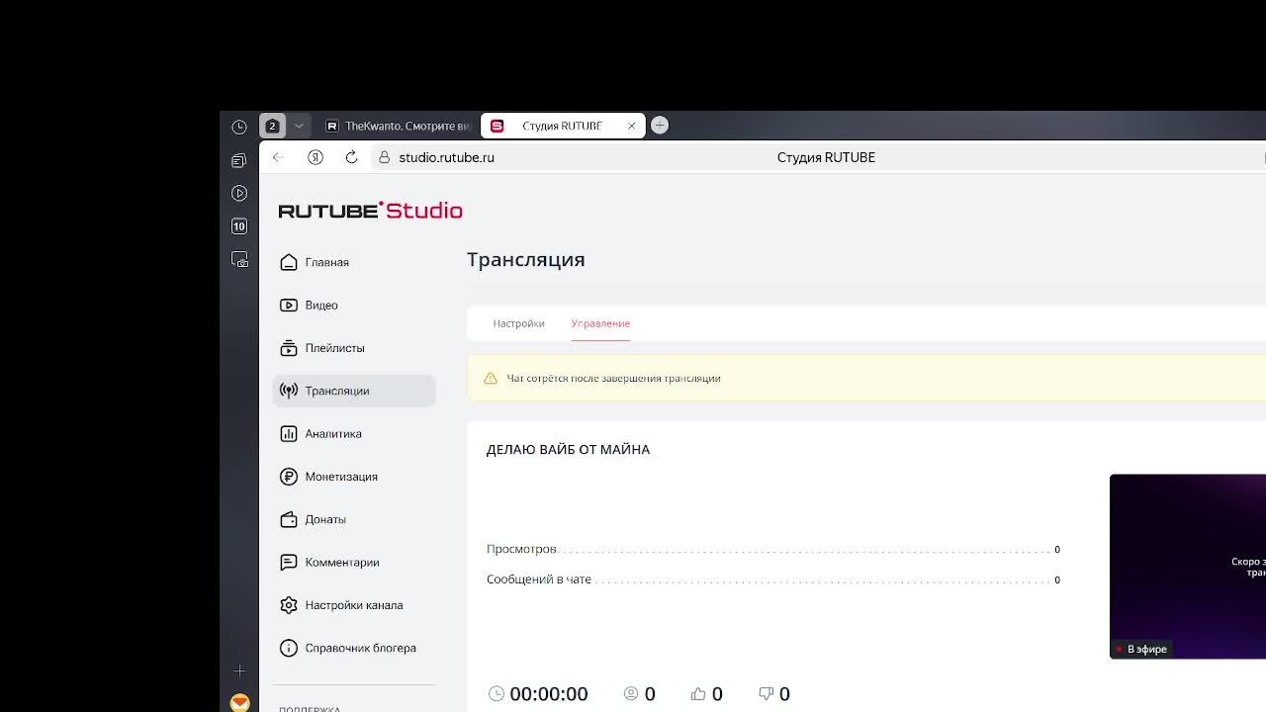Click the chat deletion warning text
Screen dimensions: 1266x712
coord(613,378)
